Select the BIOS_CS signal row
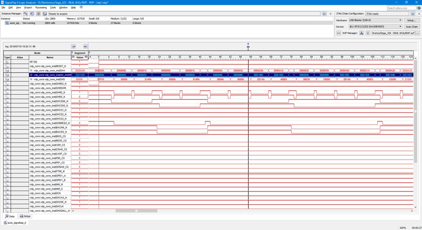Screen dimensions: 422x230 pos(50,136)
